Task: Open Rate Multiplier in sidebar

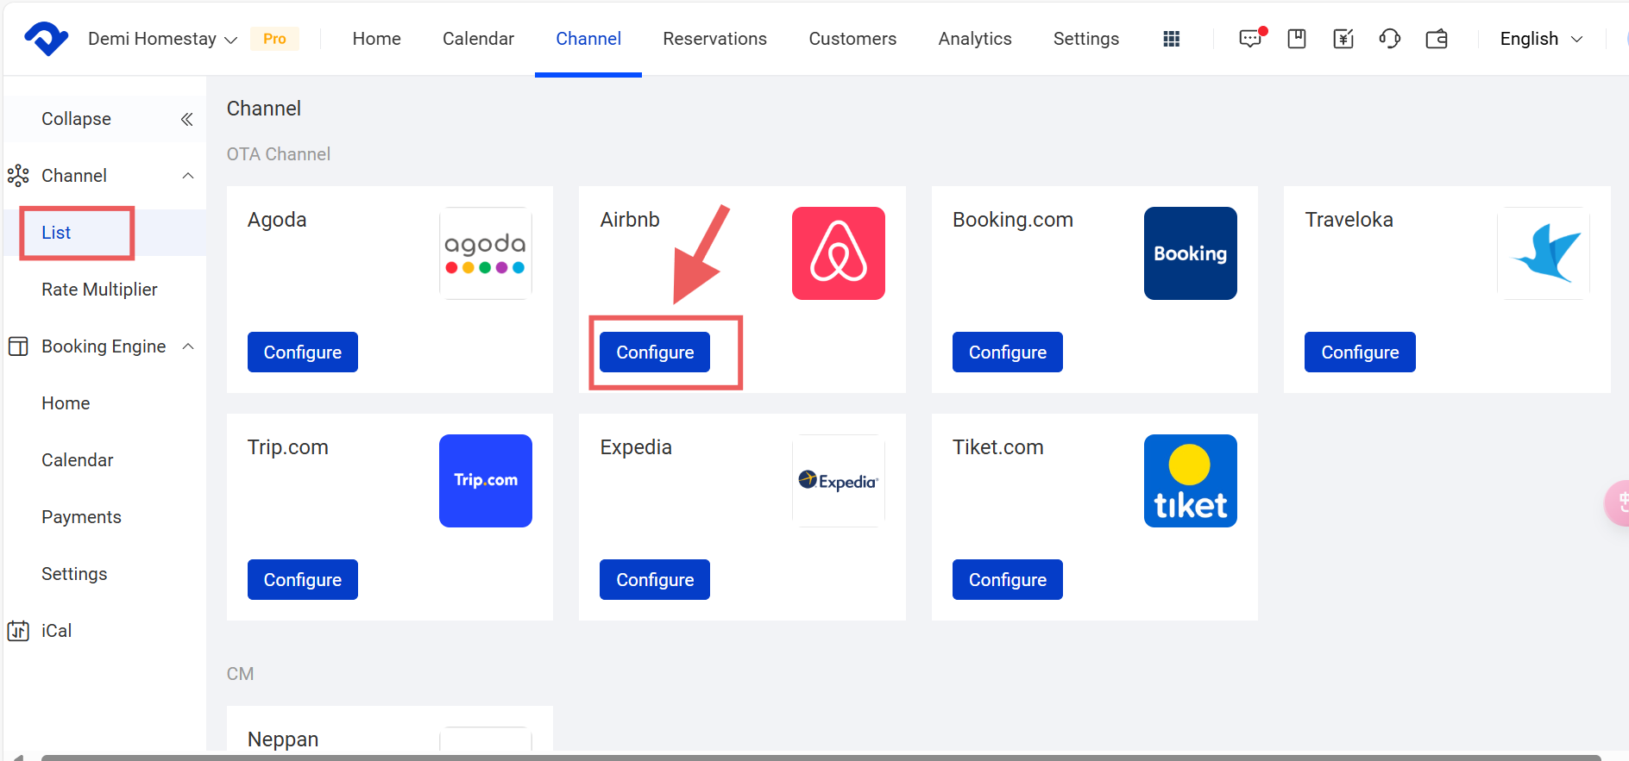Action: click(x=99, y=290)
